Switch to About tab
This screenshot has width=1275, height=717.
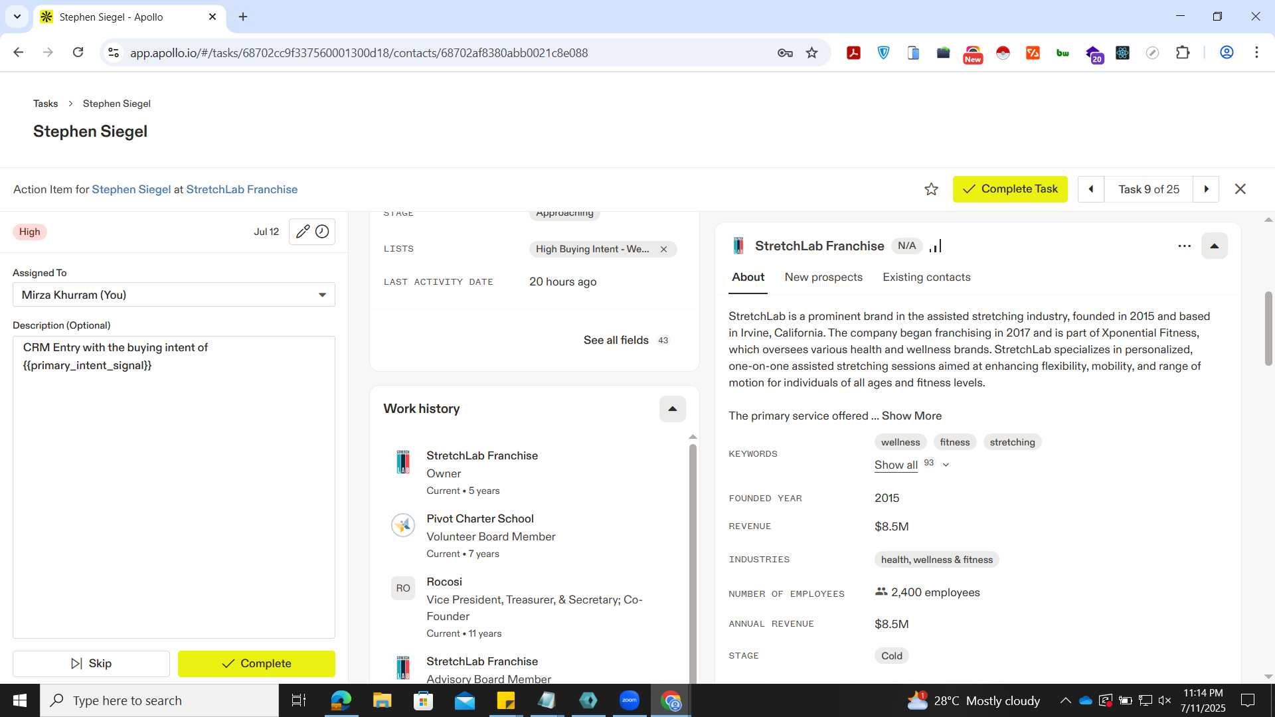(748, 278)
